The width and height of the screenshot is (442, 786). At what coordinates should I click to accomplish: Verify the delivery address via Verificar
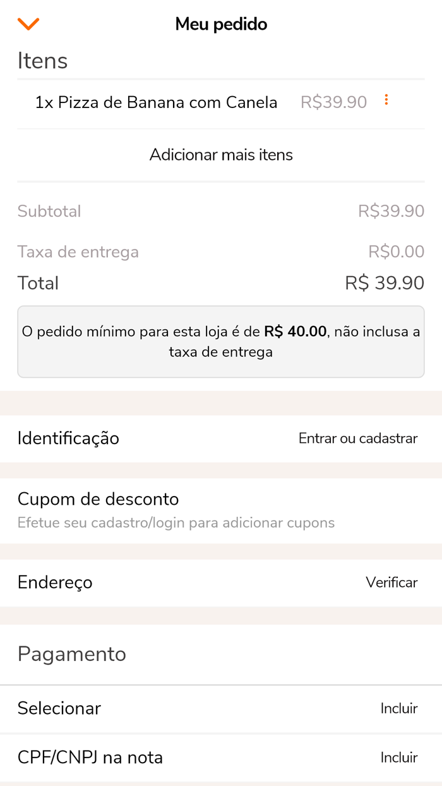pos(391,583)
